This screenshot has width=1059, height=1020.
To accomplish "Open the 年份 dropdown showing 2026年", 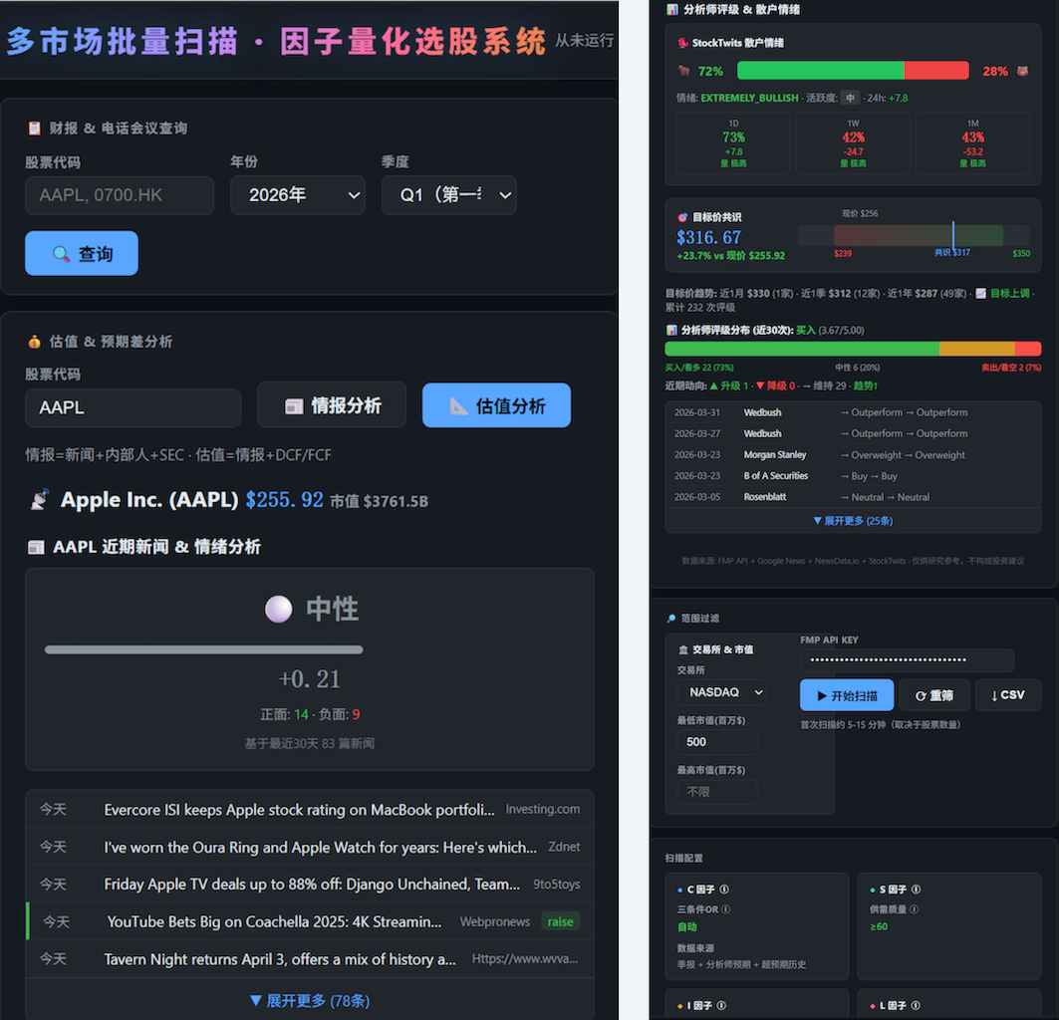I will click(x=297, y=195).
